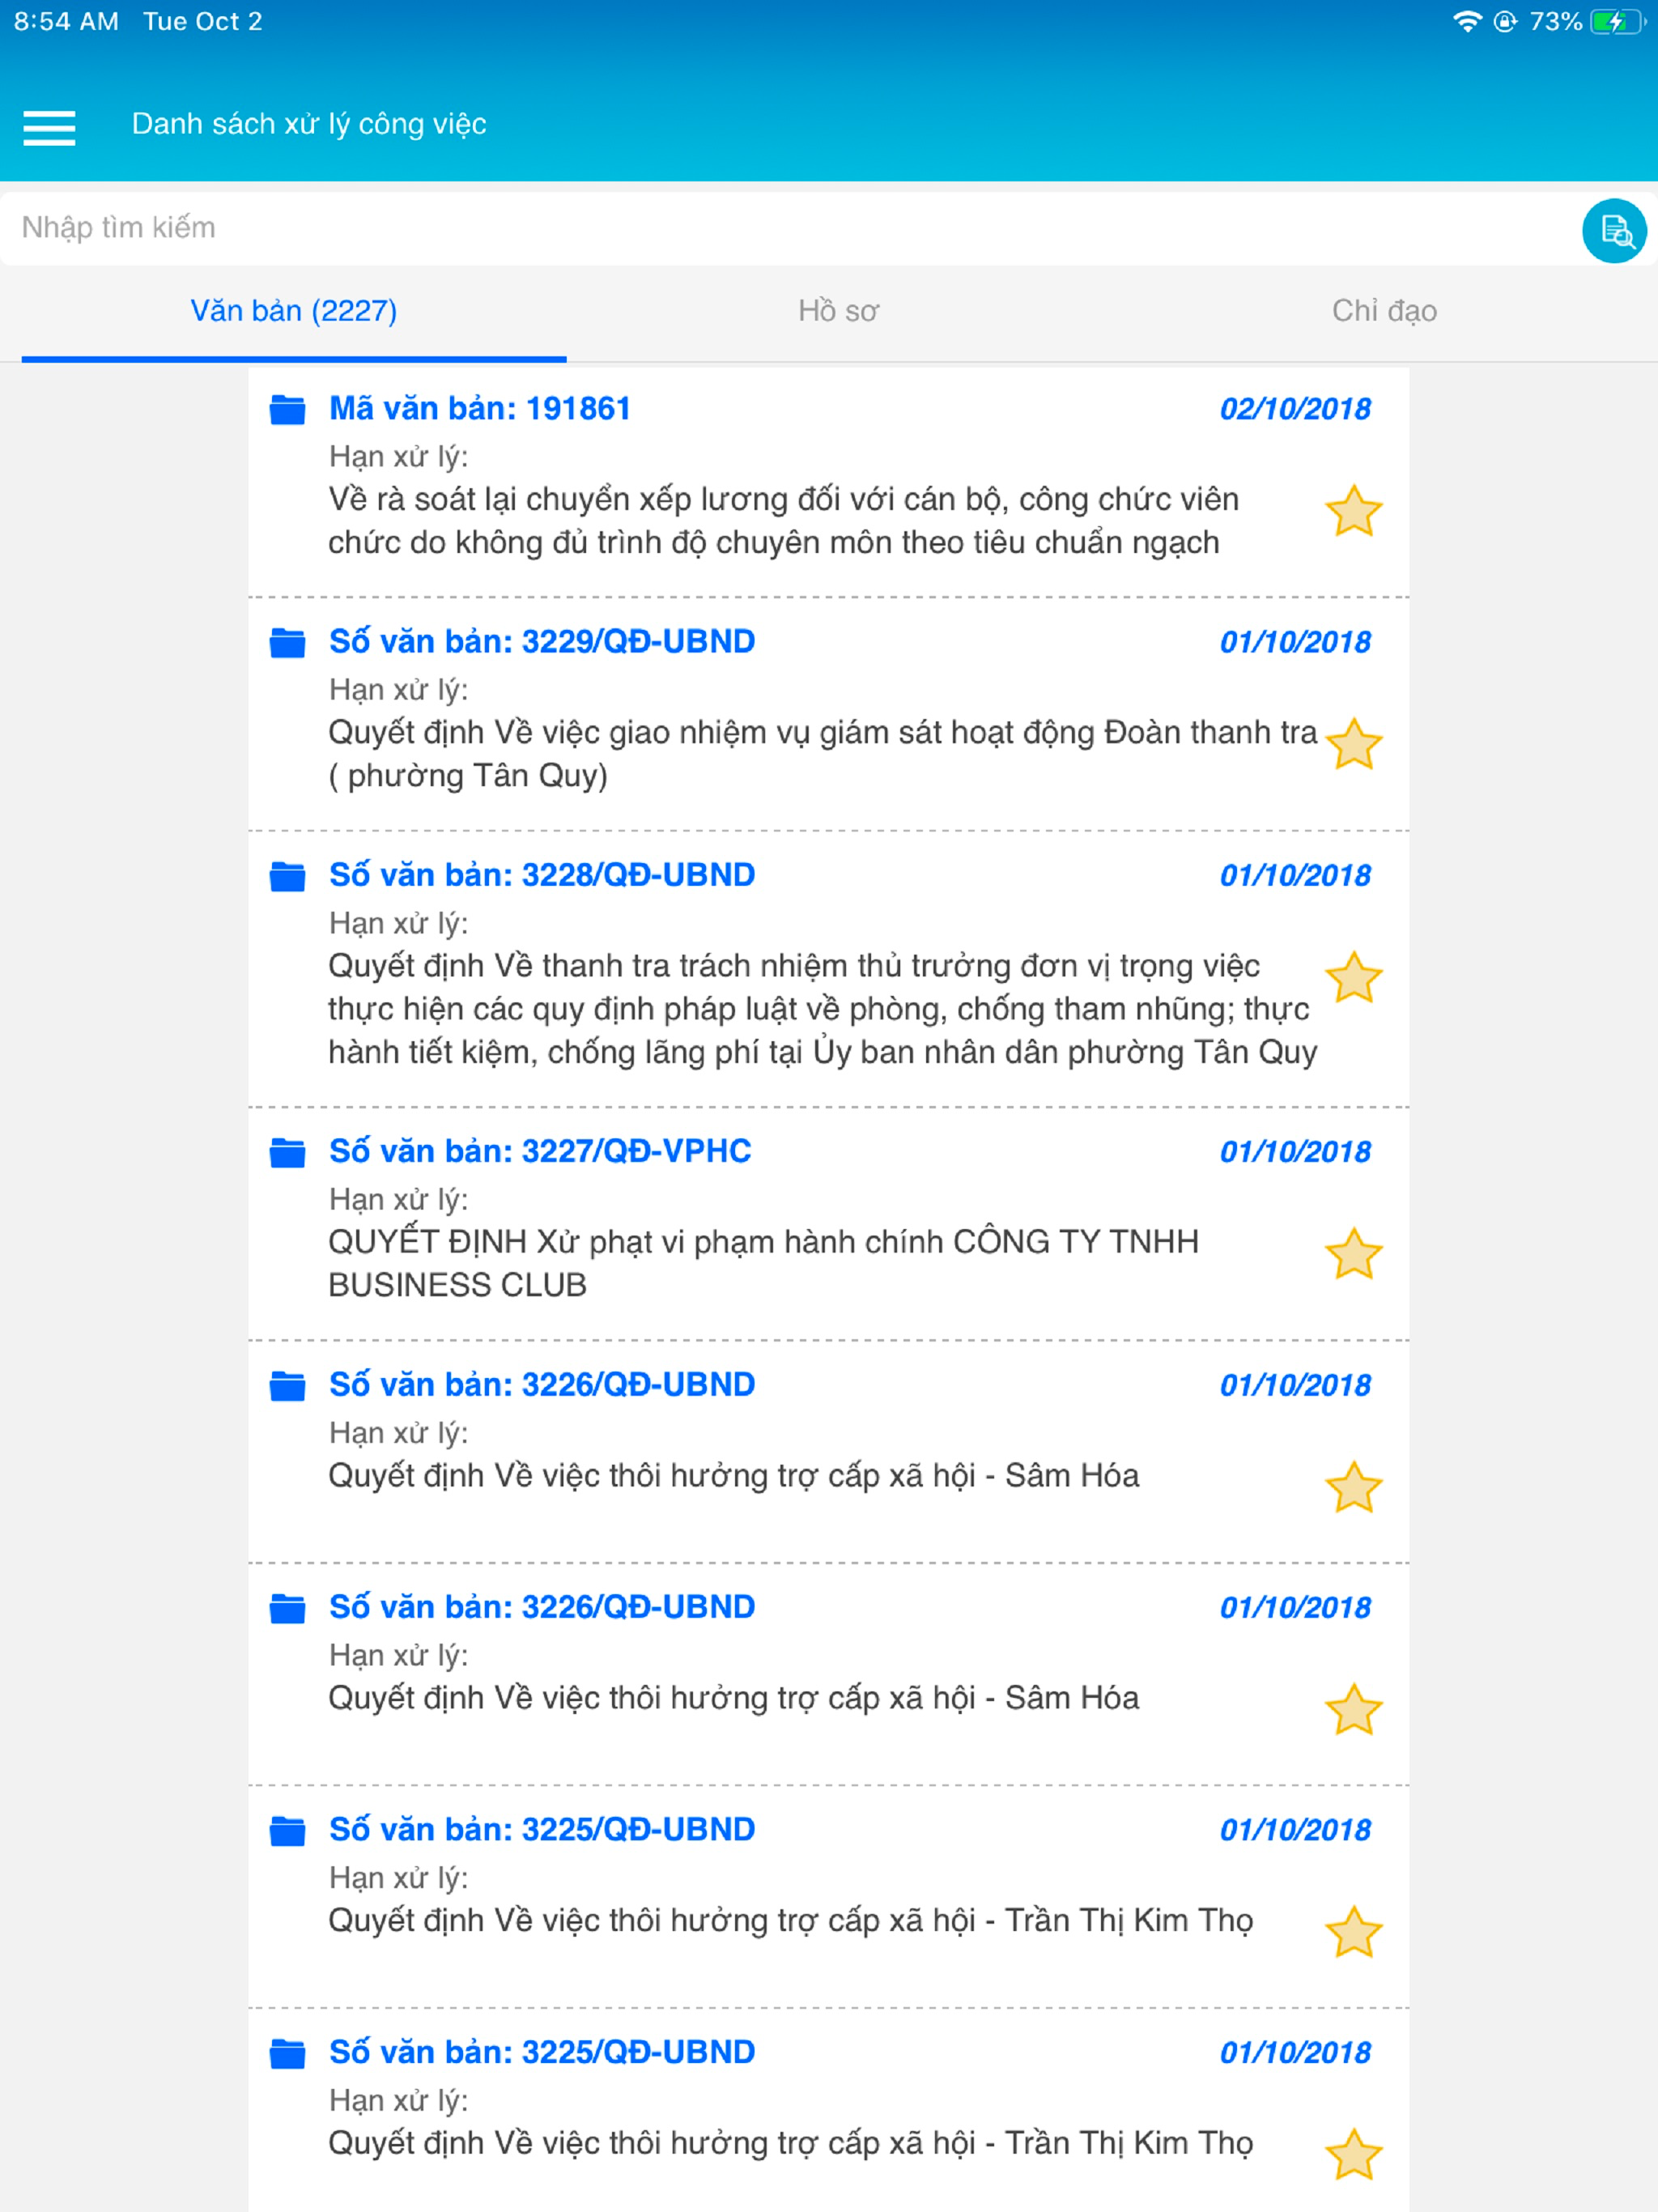1658x2212 pixels.
Task: Open 'Số văn bản: 3229/QĐ-UBND' title
Action: 542,641
